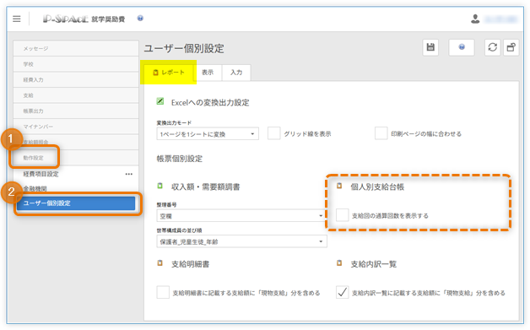Click the Excelへの変換出力設定 heading text
Screen dimensions: 530x330
[x=210, y=102]
